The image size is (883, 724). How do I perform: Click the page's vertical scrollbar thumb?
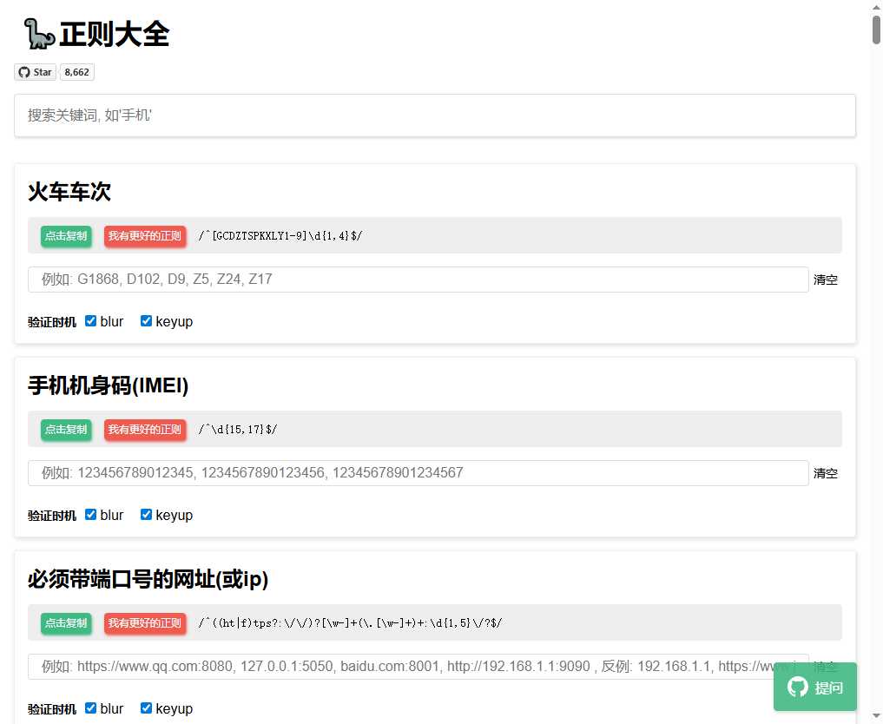tap(876, 29)
